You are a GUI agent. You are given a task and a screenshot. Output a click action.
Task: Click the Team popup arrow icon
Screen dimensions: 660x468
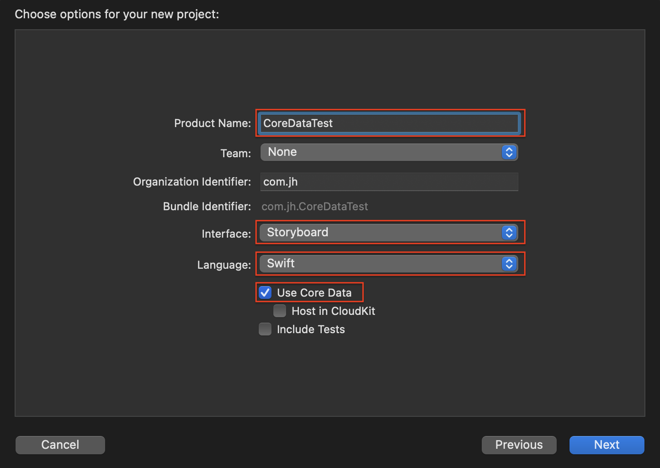pyautogui.click(x=509, y=152)
